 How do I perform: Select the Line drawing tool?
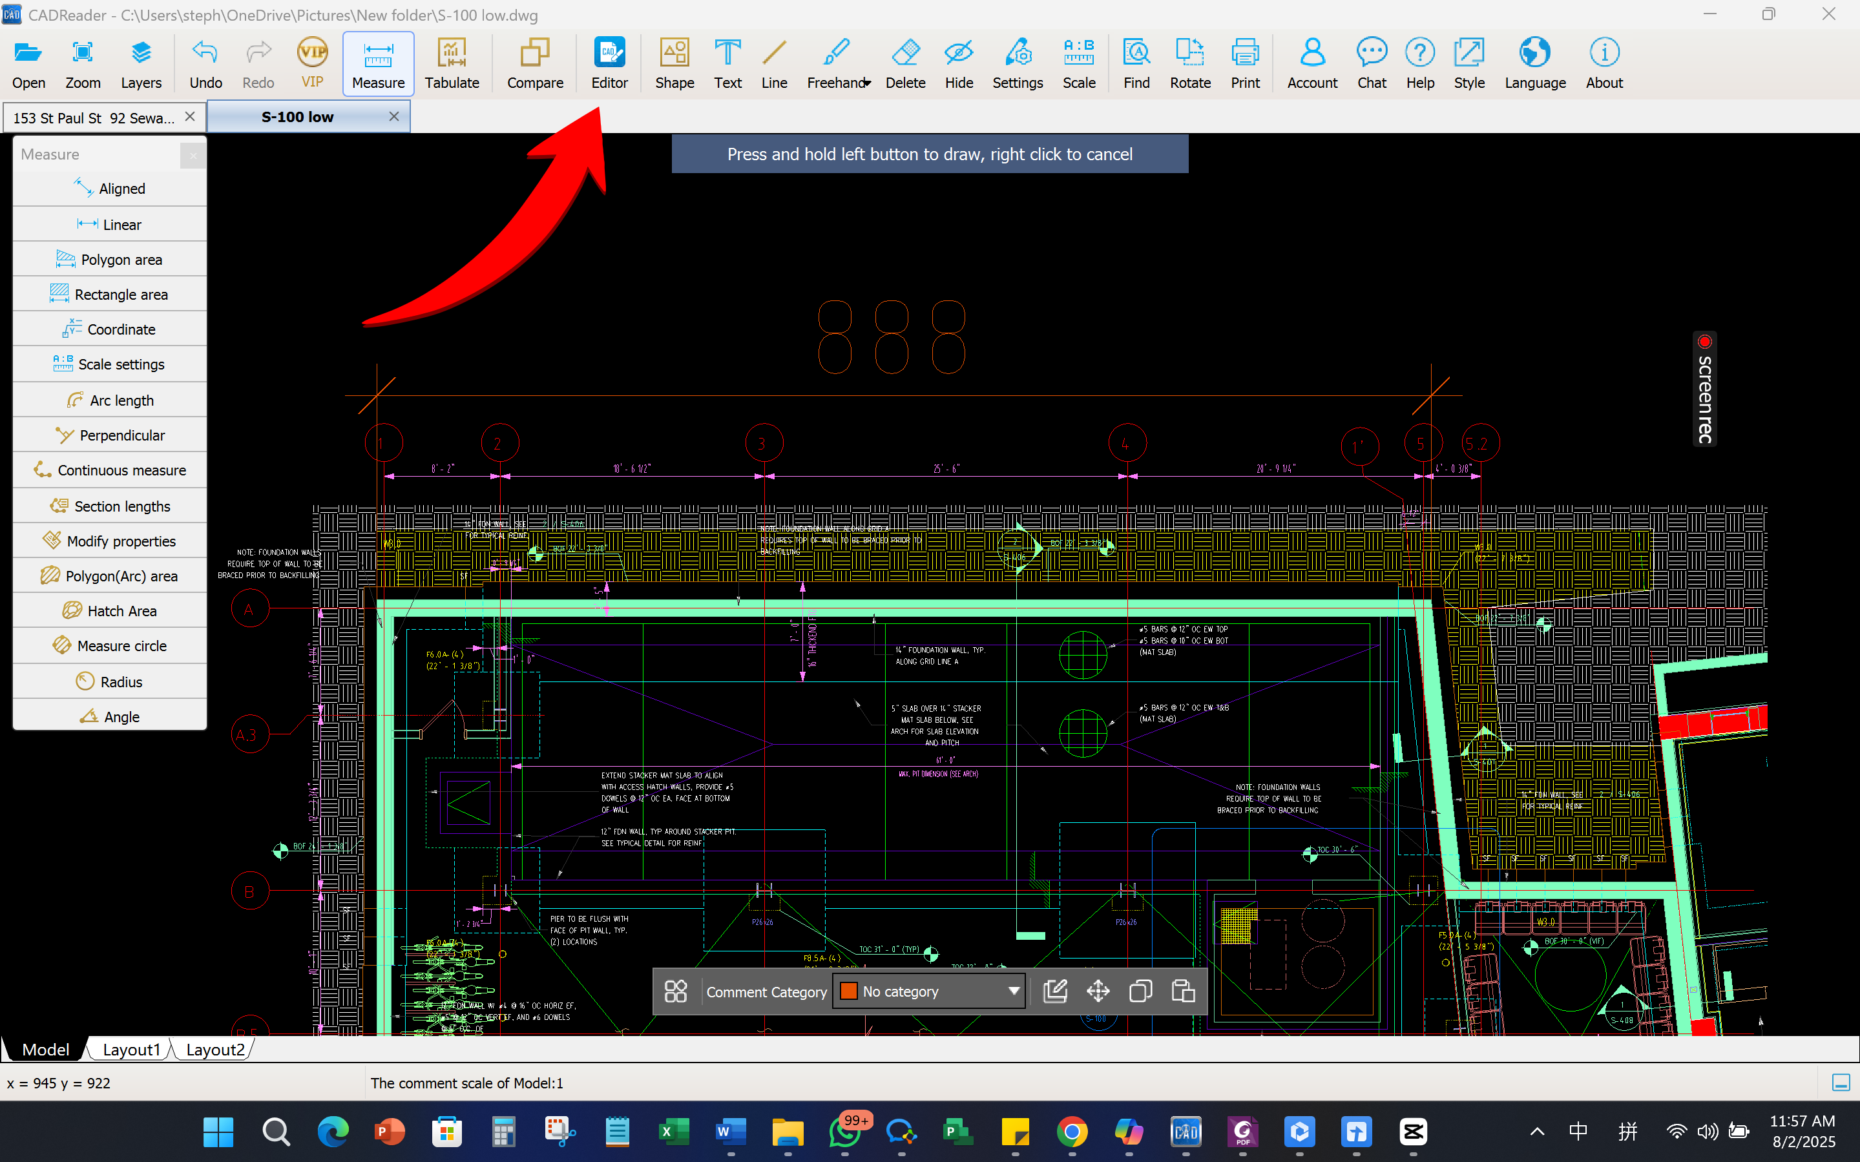(x=774, y=65)
